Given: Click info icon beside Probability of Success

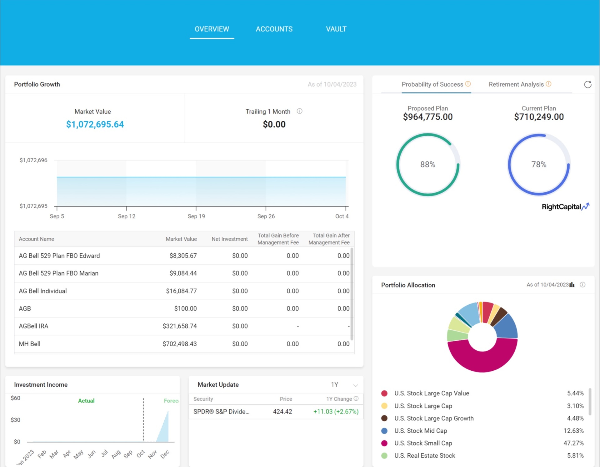Looking at the screenshot, I should pos(468,84).
